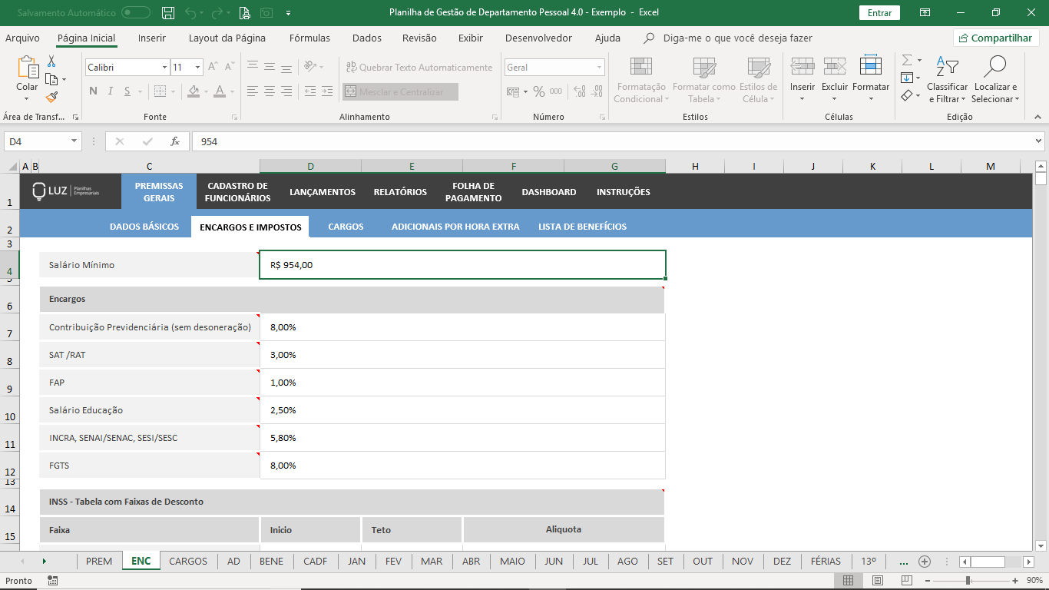This screenshot has height=590, width=1049.
Task: Click the Salário Mínimo value cell
Action: coord(462,265)
